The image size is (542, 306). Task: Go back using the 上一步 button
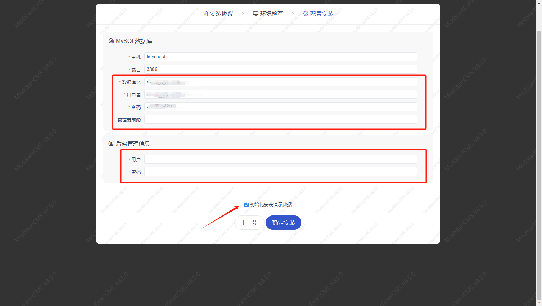tap(249, 222)
